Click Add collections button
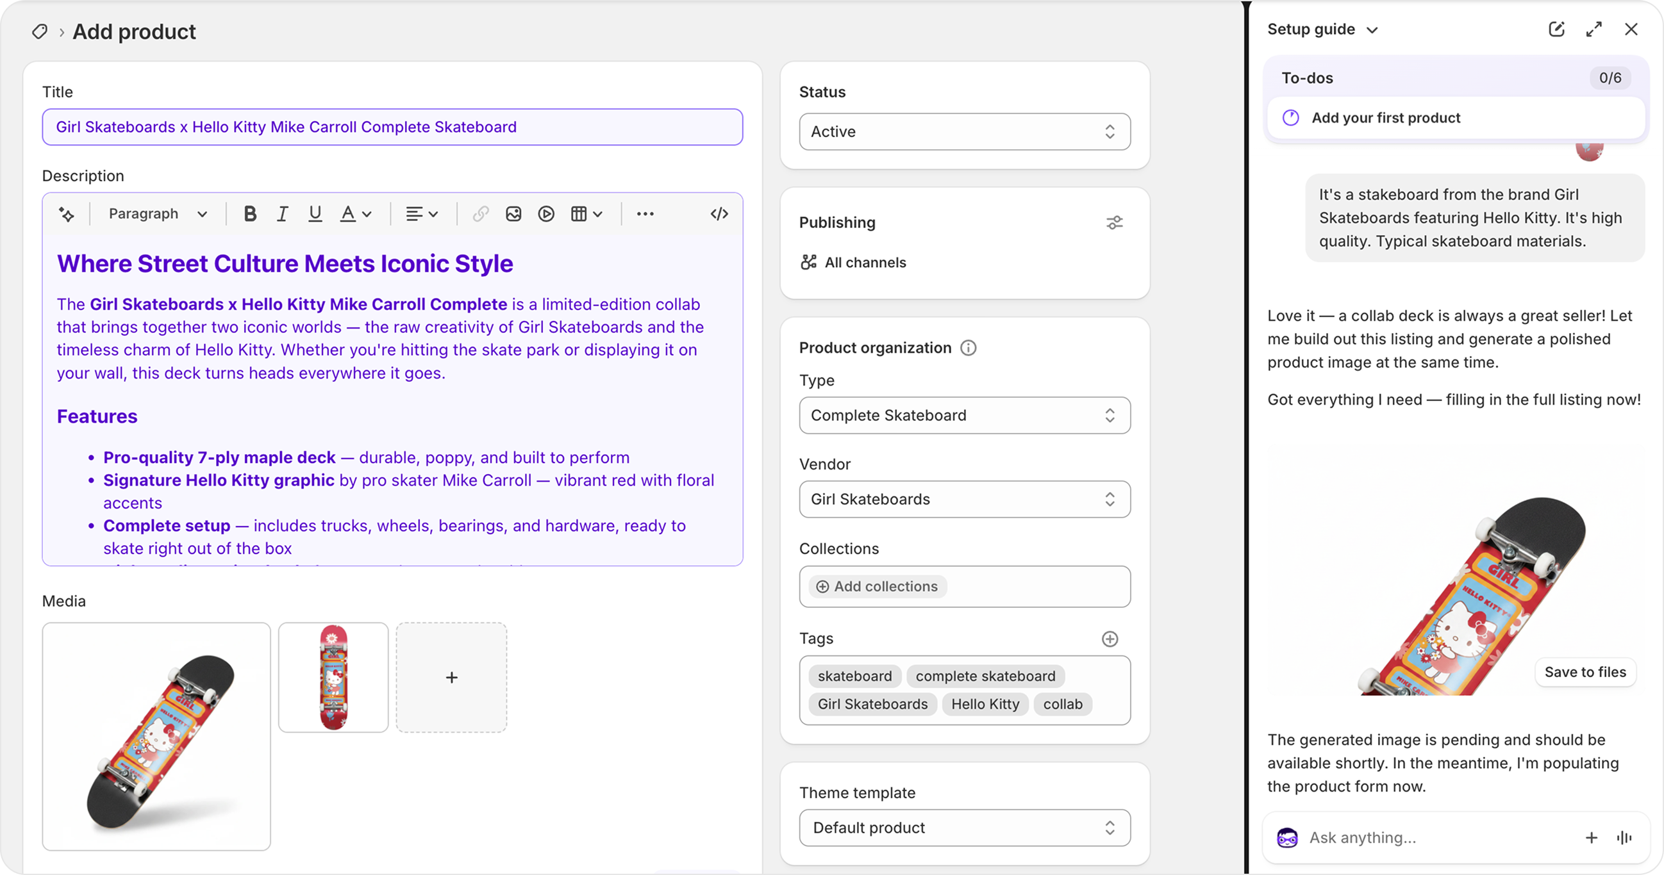 pyautogui.click(x=878, y=586)
